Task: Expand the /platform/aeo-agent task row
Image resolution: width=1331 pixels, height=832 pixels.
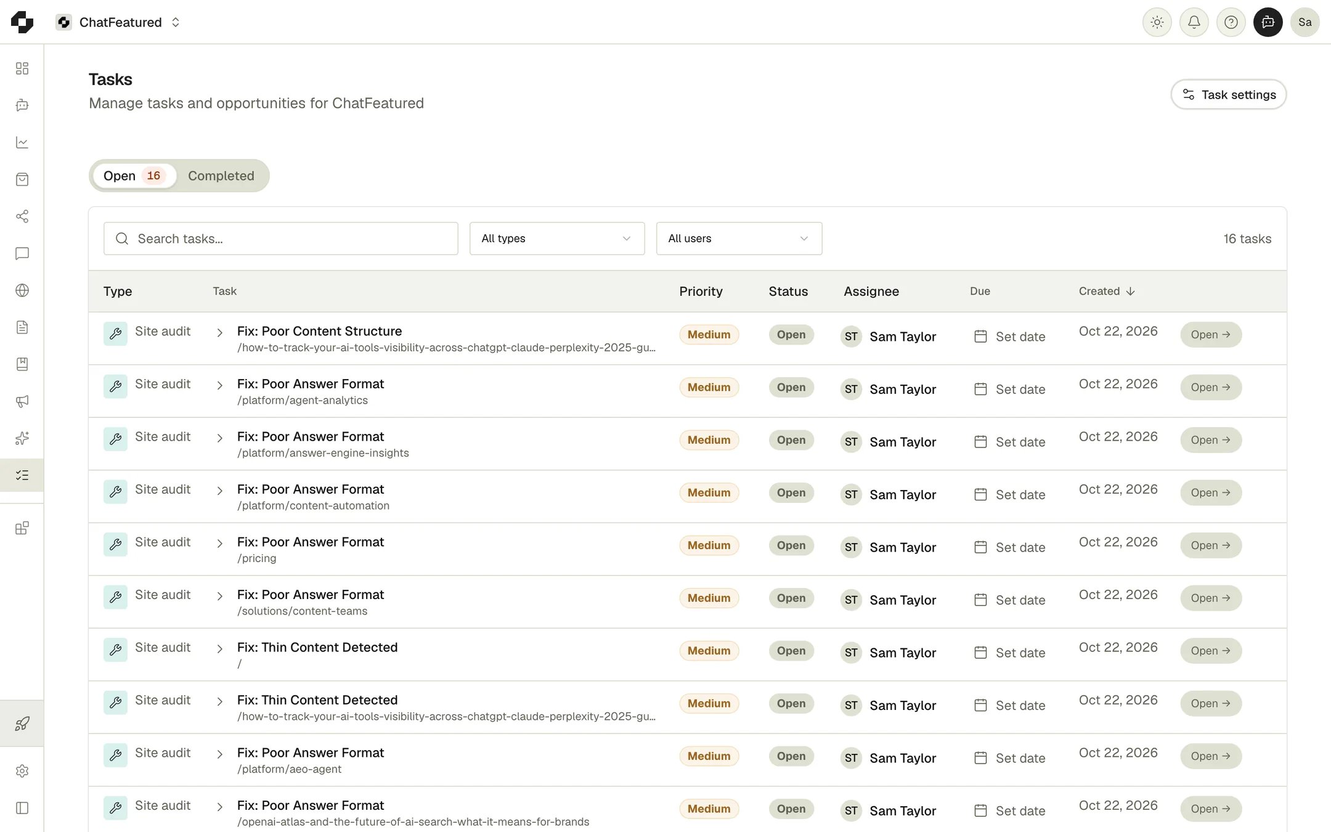Action: (x=219, y=754)
